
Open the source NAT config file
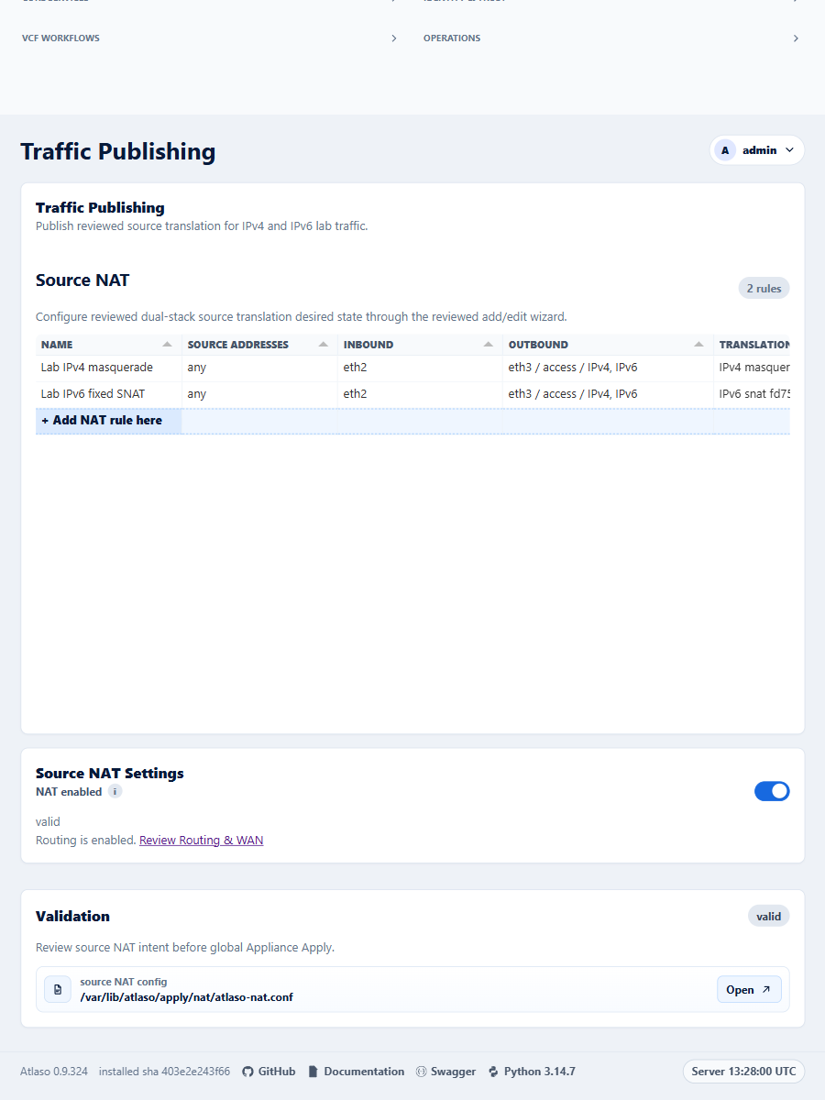click(x=749, y=990)
